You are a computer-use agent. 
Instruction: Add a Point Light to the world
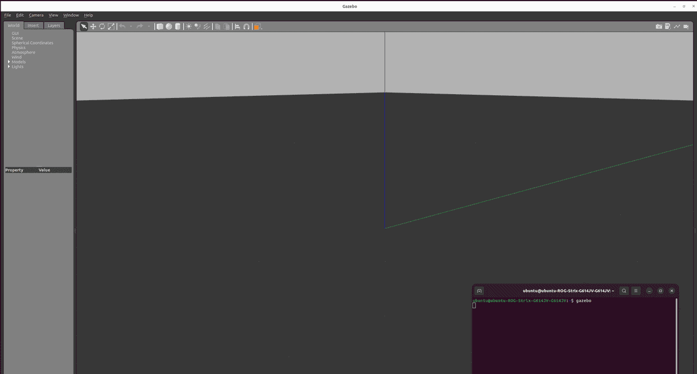tap(188, 26)
